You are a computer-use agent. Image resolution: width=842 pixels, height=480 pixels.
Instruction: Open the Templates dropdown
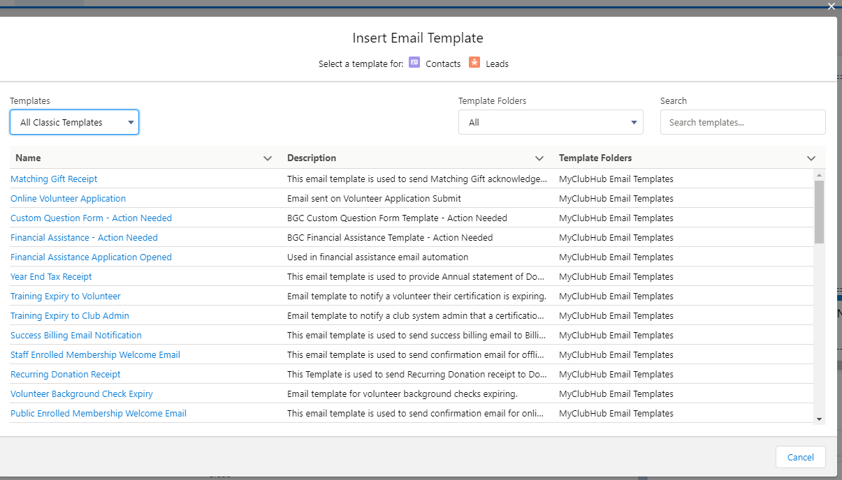pos(74,122)
